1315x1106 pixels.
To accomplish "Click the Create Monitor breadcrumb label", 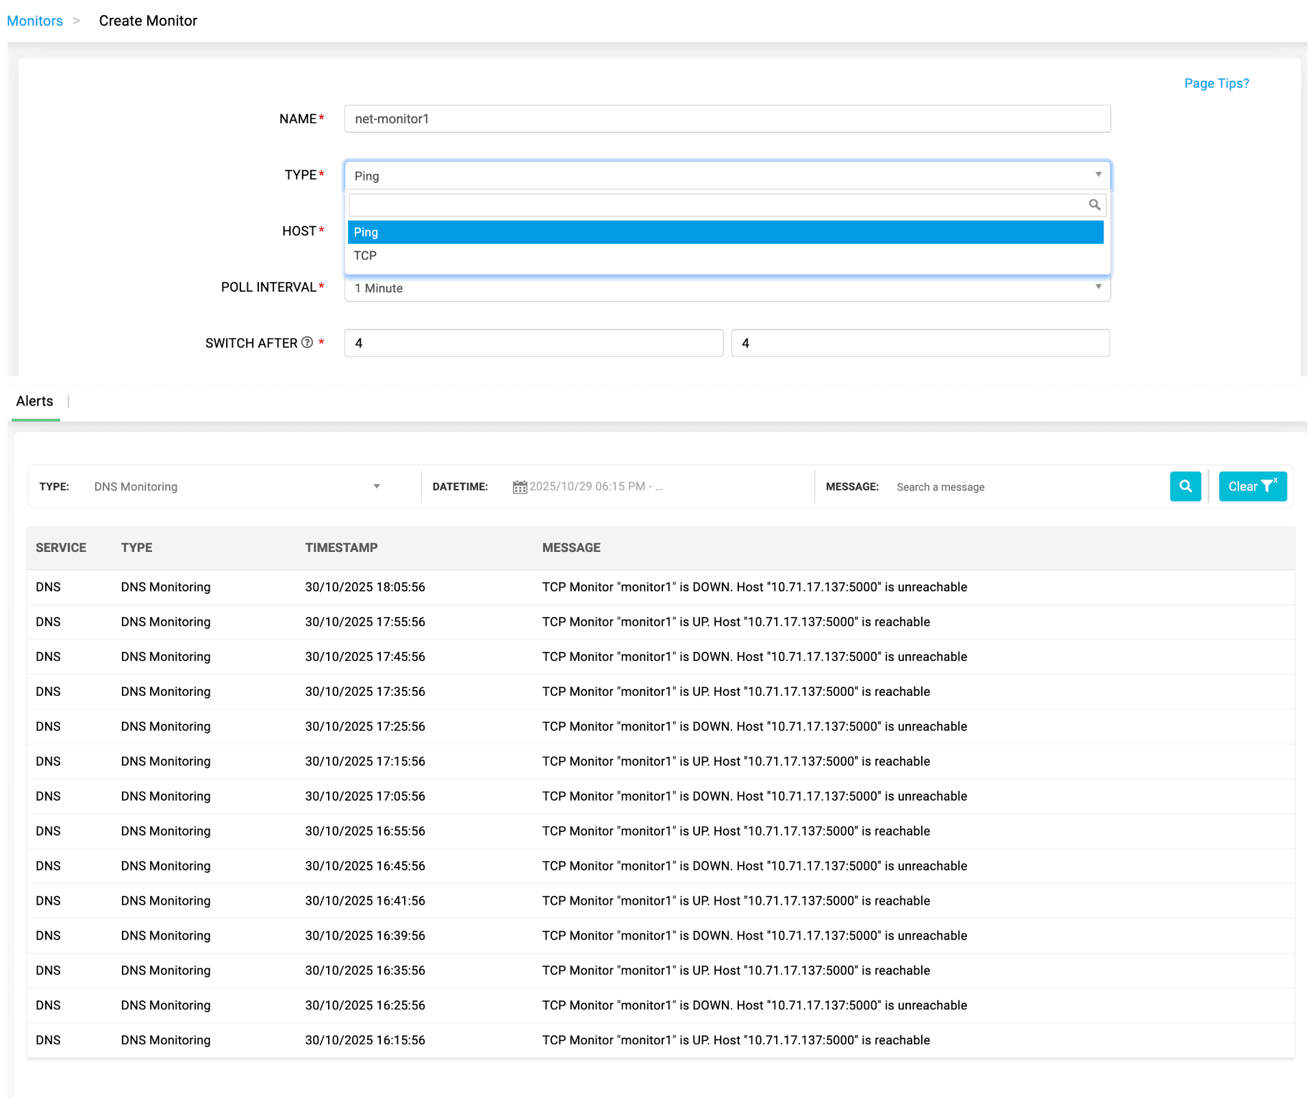I will coord(148,21).
